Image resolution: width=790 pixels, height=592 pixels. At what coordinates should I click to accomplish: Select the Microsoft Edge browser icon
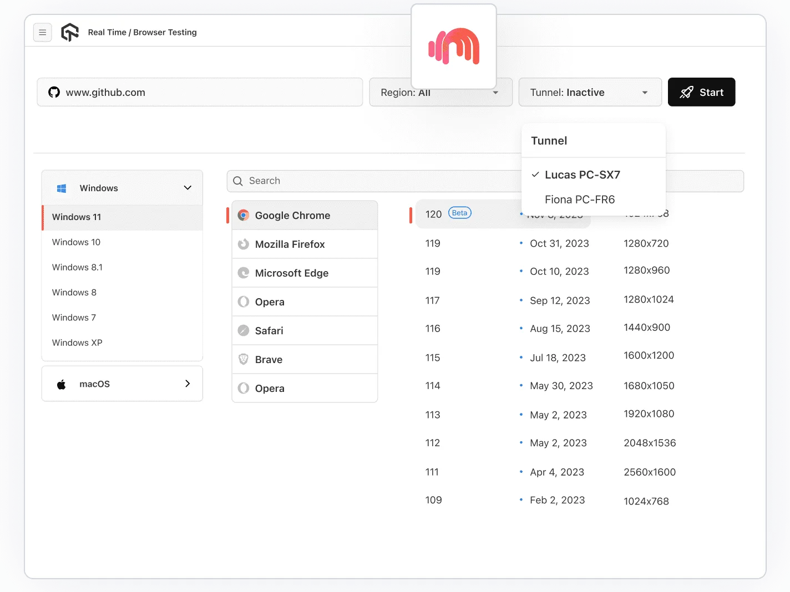click(244, 273)
